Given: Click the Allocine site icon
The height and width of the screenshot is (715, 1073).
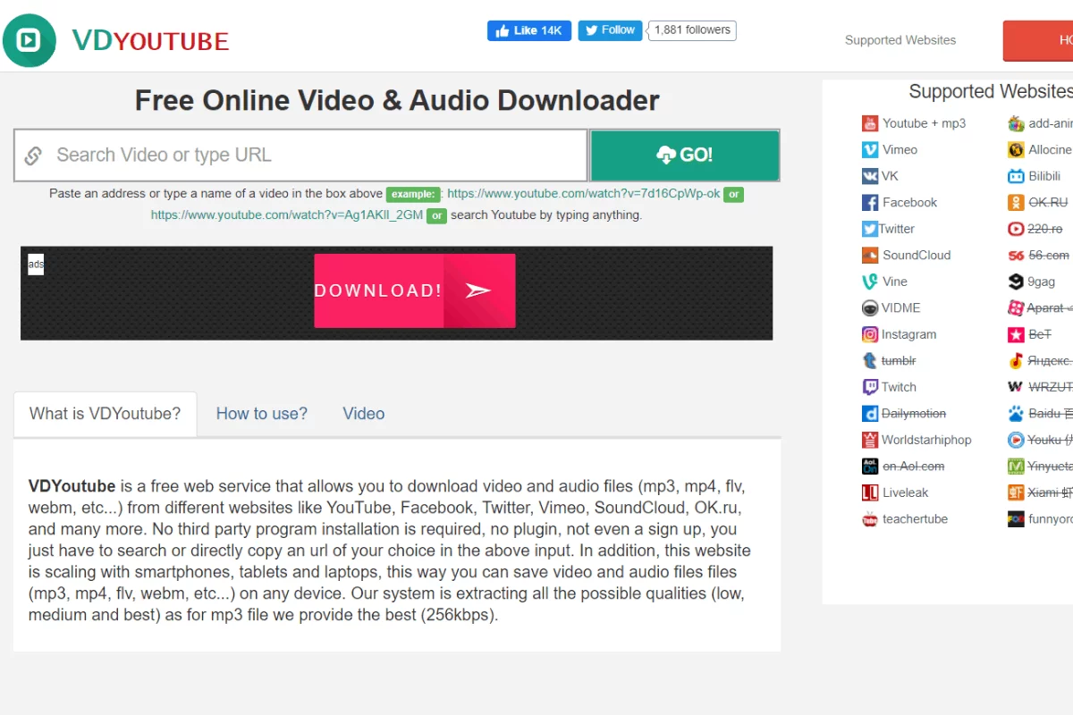Looking at the screenshot, I should click(1016, 149).
